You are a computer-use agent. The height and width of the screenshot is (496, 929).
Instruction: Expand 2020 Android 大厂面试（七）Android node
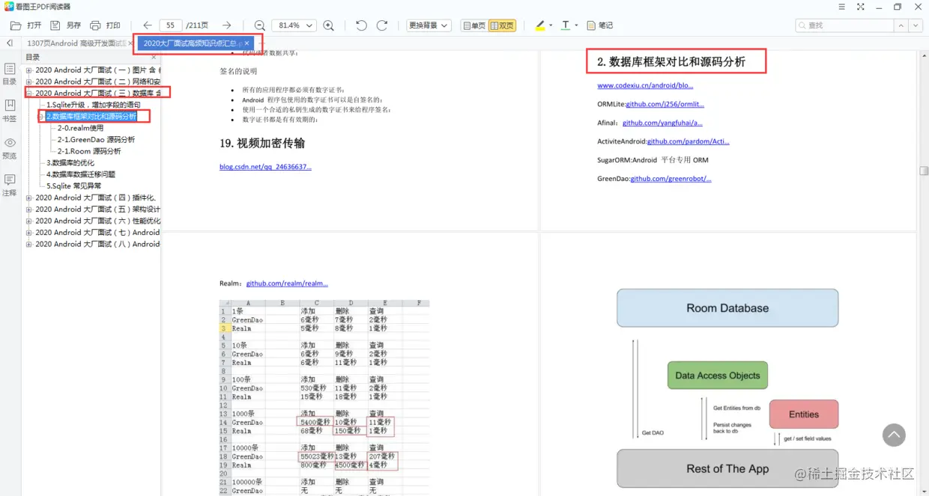point(29,233)
